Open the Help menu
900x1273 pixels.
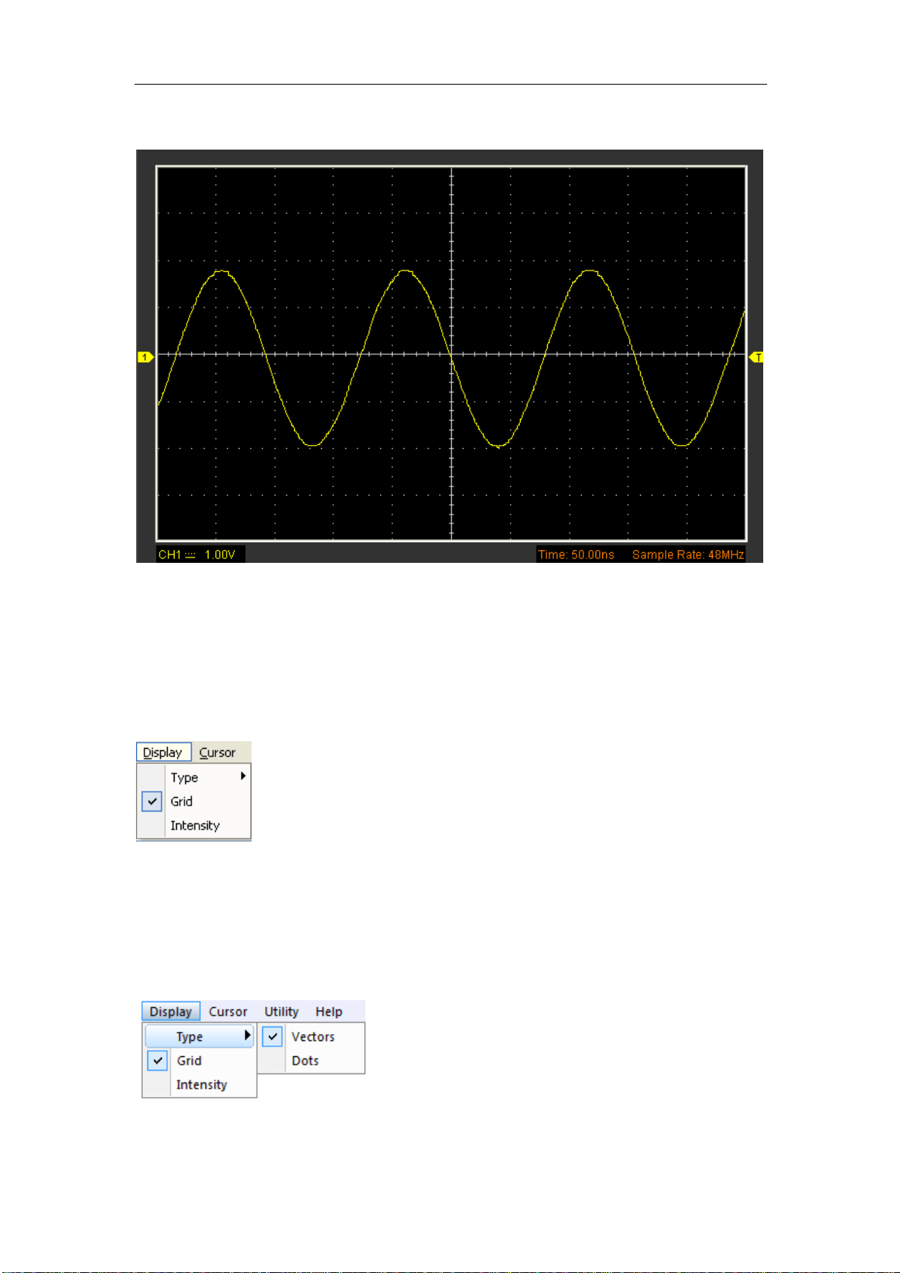point(329,1012)
